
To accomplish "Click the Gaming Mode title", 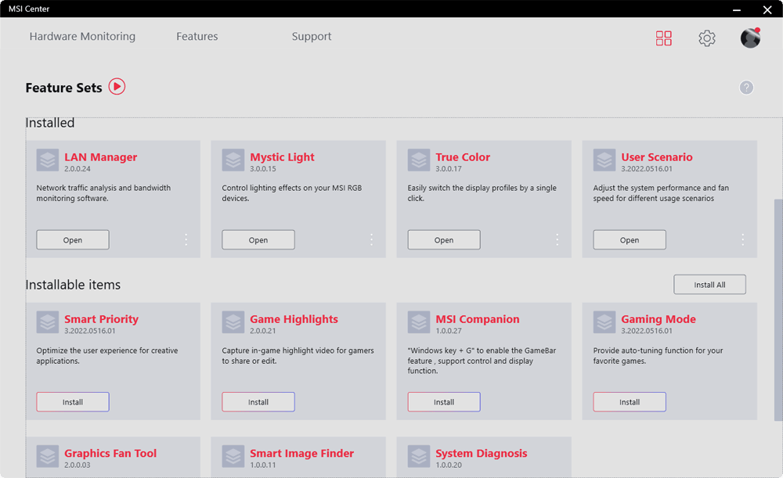I will tap(659, 319).
